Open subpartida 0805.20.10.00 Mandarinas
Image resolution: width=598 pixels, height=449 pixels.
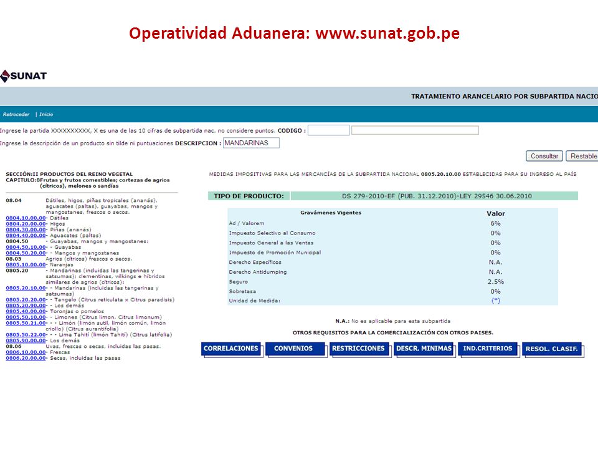[26, 288]
